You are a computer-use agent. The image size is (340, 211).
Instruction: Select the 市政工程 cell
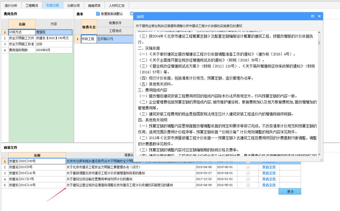click(89, 39)
